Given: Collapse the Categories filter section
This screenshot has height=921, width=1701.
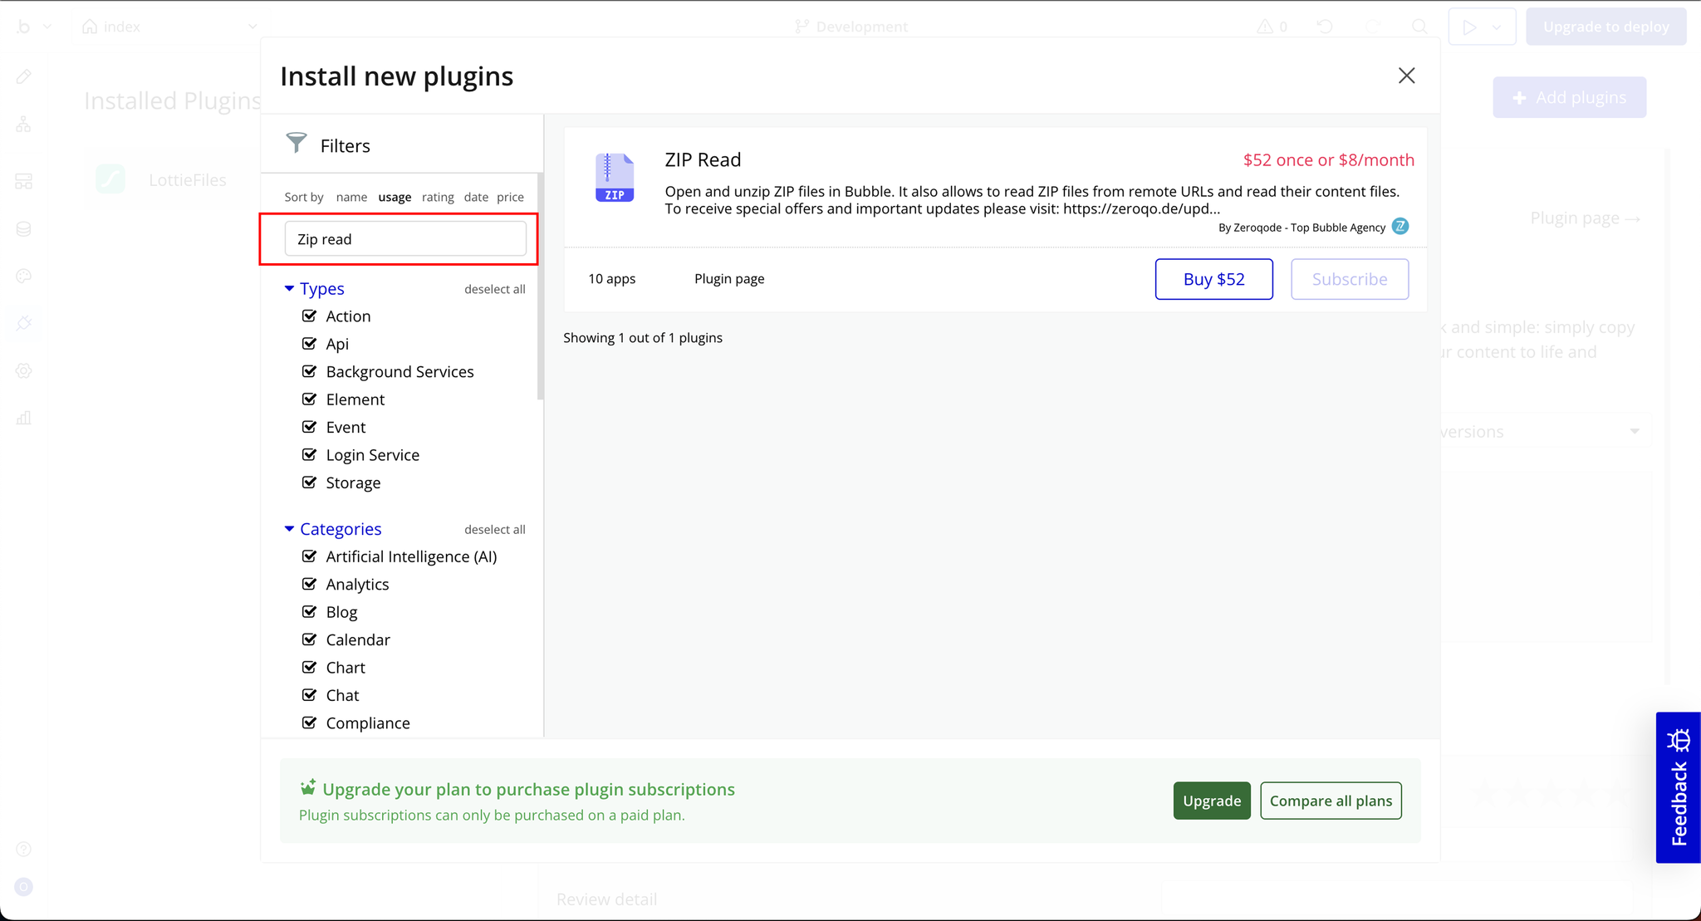Looking at the screenshot, I should point(289,529).
